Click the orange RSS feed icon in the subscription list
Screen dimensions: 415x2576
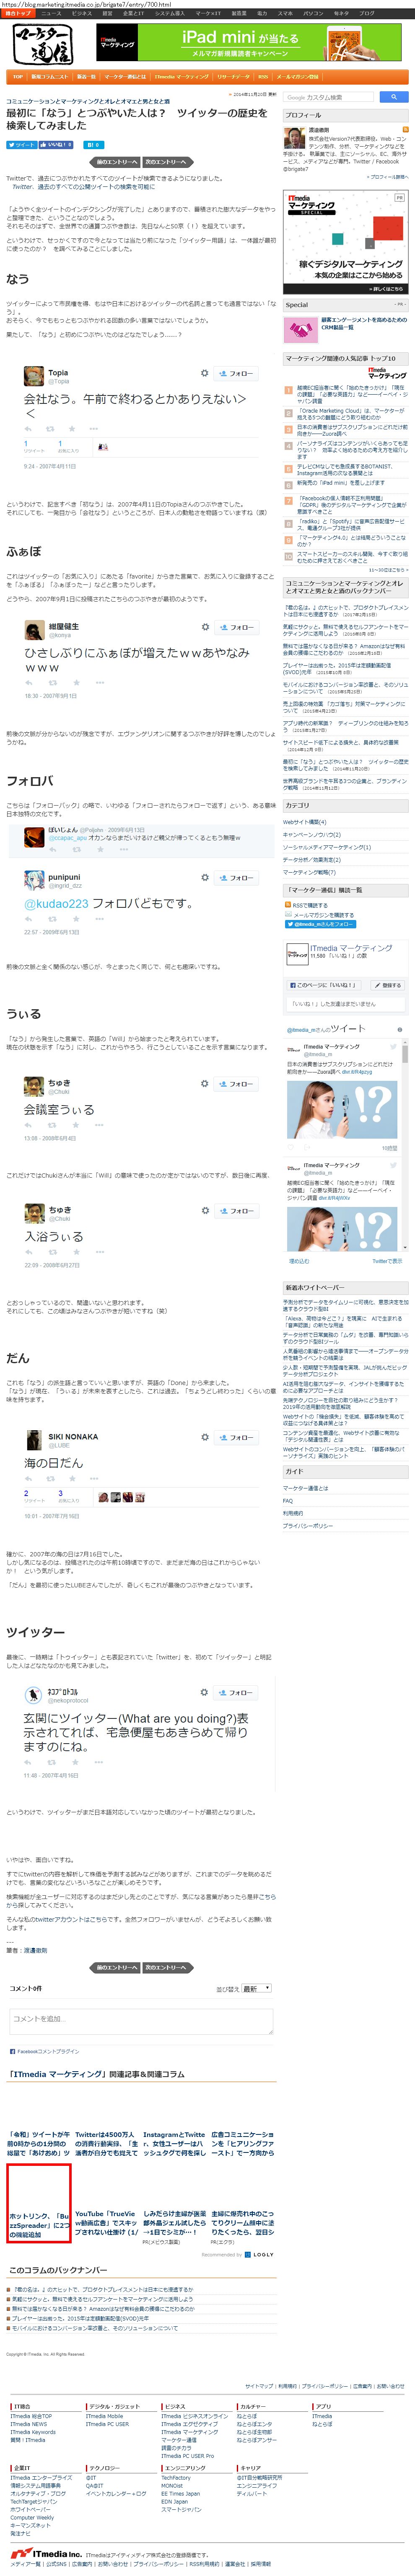point(288,905)
